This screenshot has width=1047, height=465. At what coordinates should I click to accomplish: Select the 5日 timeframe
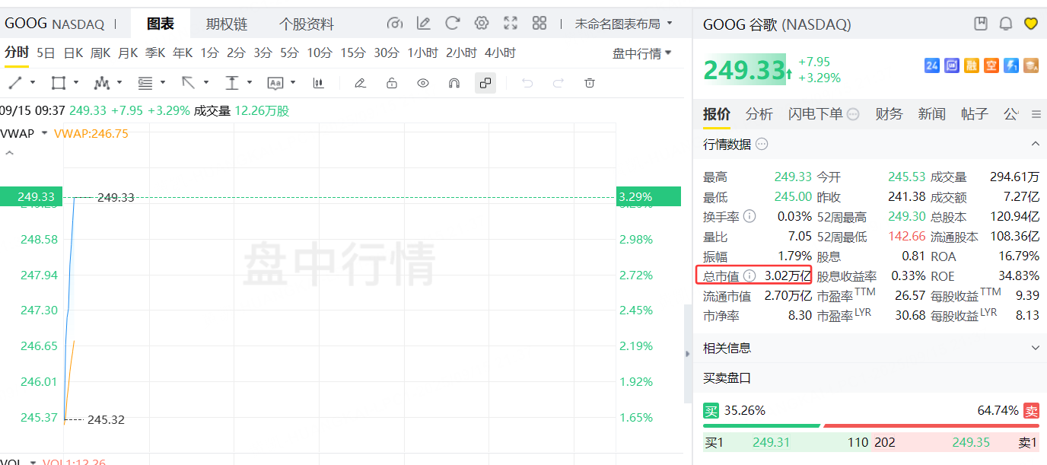pos(46,53)
